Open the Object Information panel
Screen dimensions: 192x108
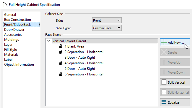pos(19,65)
